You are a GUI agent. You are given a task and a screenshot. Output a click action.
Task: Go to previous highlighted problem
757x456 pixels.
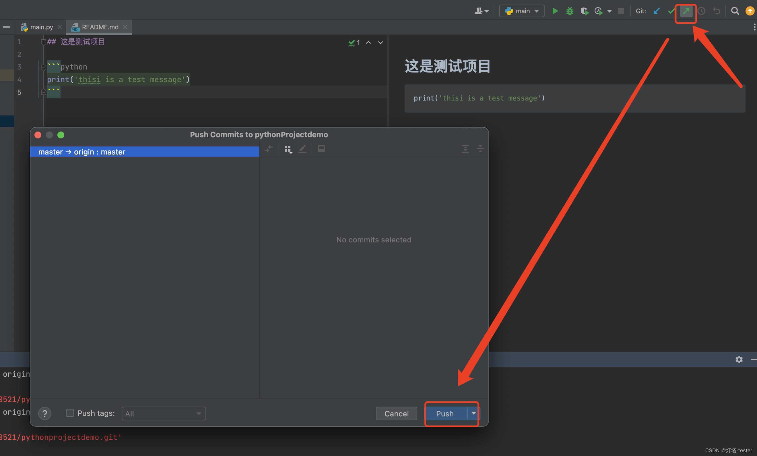point(368,43)
